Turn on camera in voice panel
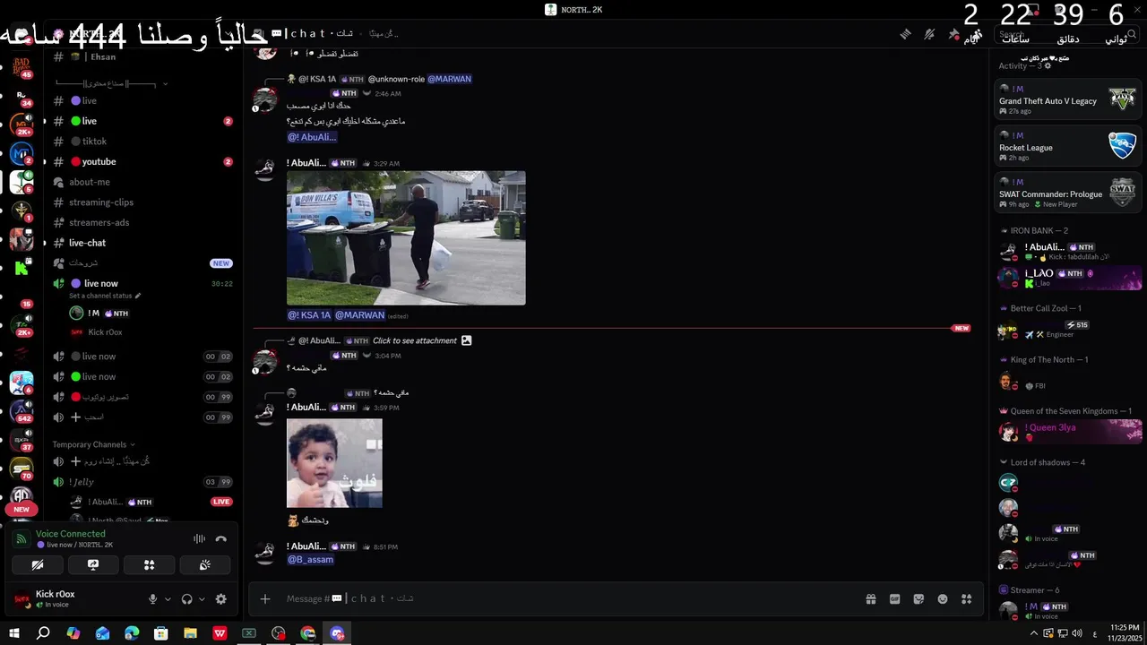1147x645 pixels. pos(38,564)
